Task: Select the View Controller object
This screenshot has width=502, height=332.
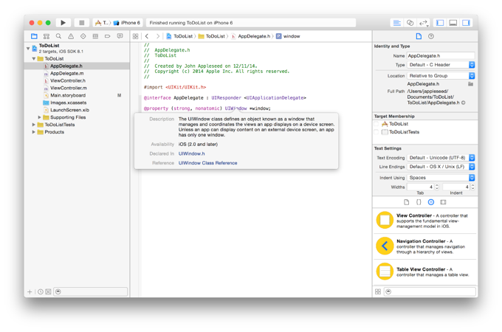Action: click(x=425, y=221)
